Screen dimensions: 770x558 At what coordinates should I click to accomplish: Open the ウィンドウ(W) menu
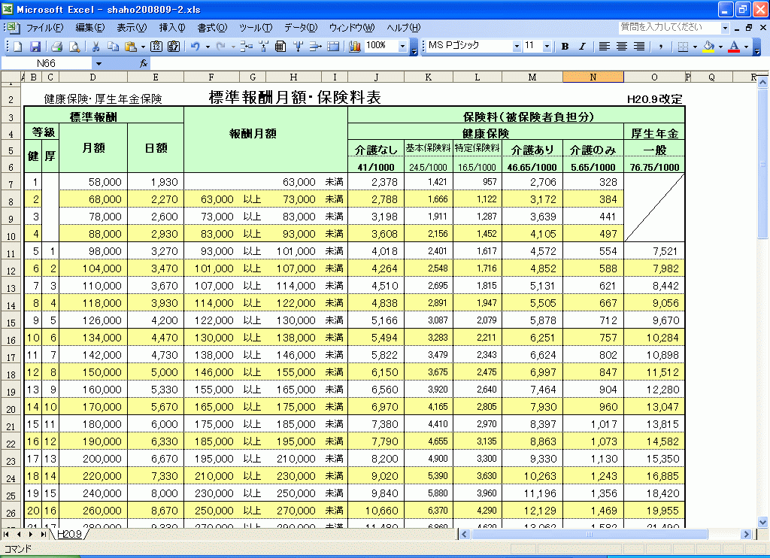click(352, 28)
